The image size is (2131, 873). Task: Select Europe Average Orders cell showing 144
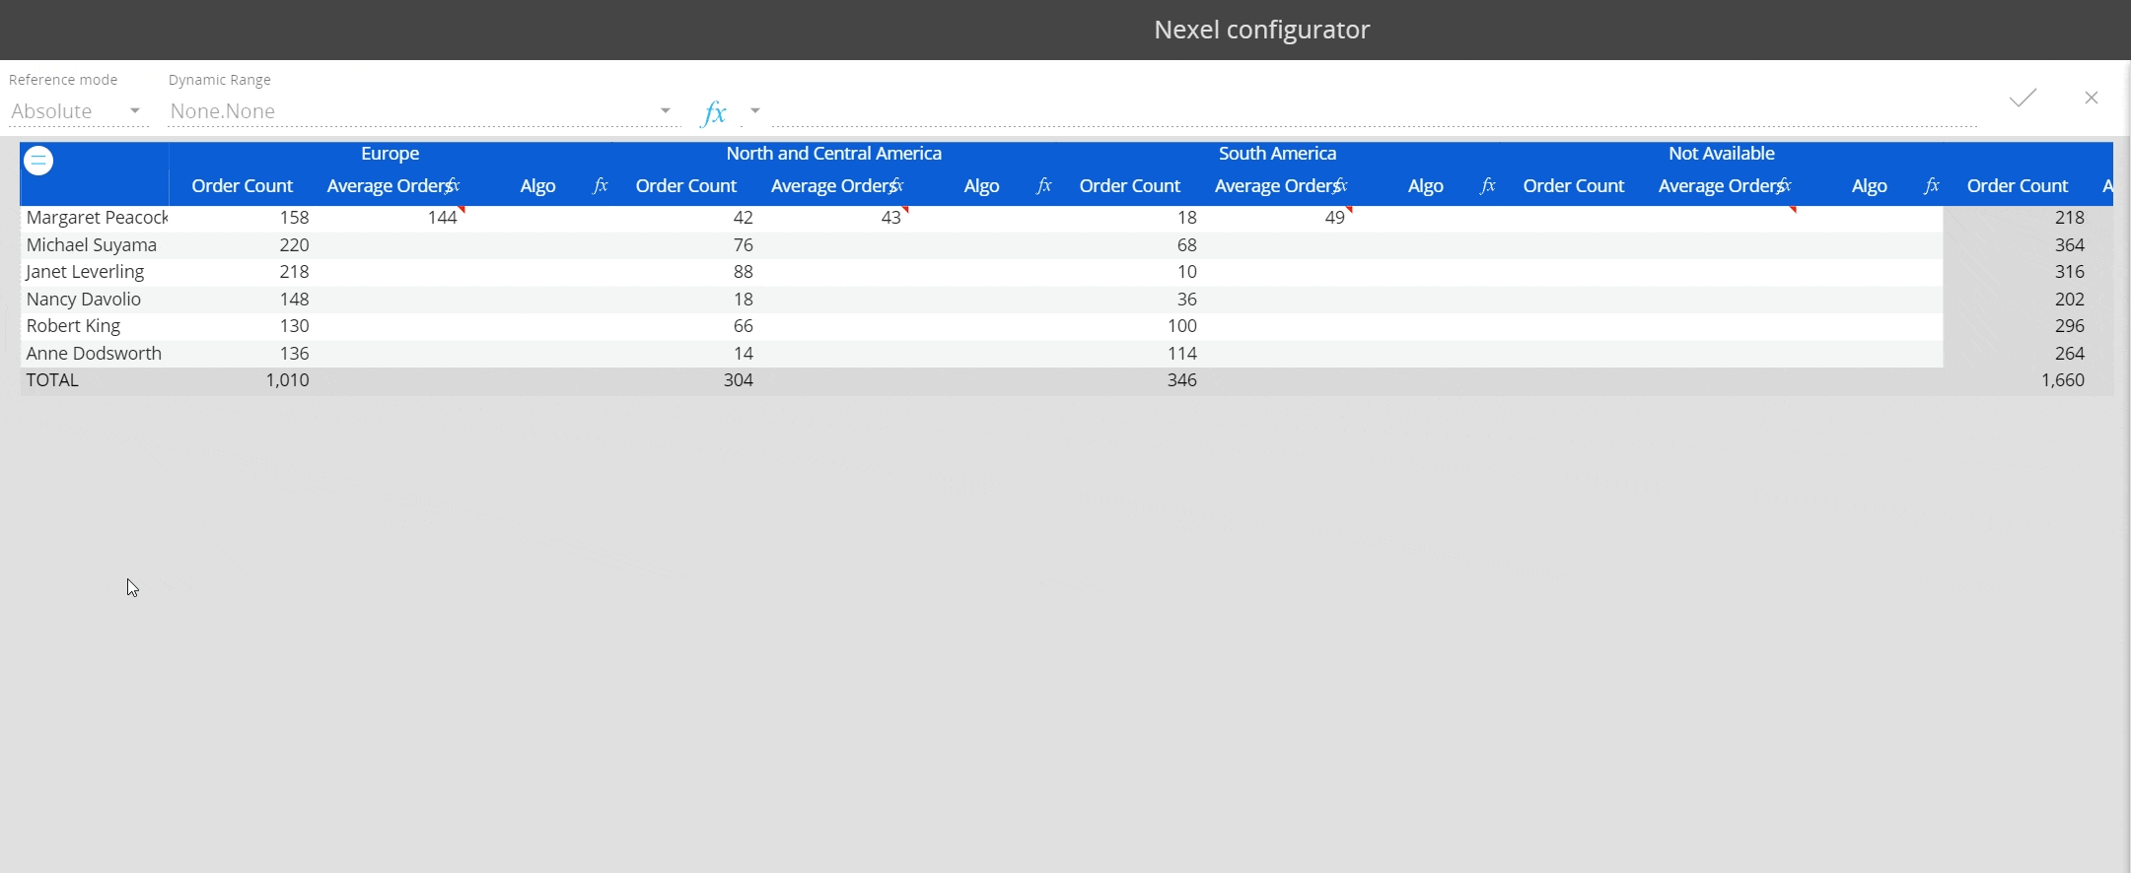point(442,218)
